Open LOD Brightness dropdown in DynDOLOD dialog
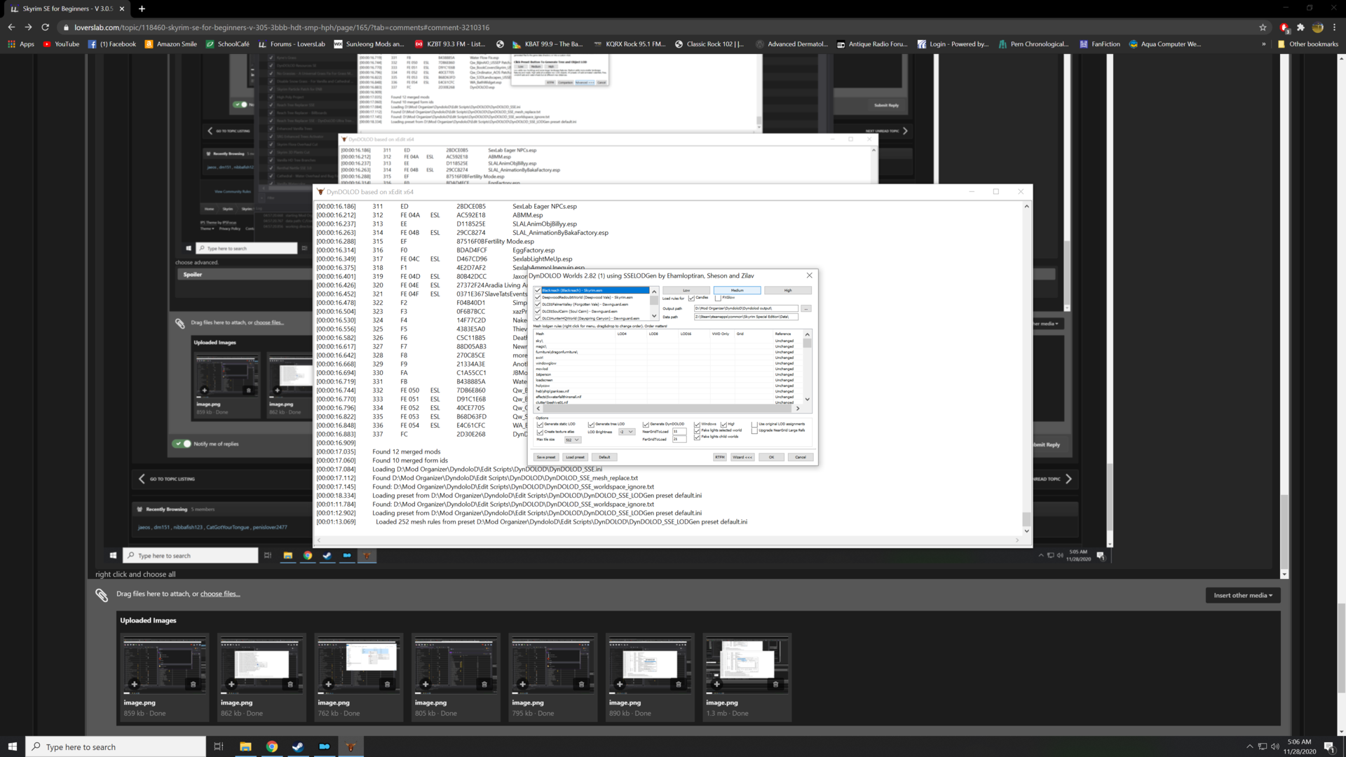 (627, 432)
